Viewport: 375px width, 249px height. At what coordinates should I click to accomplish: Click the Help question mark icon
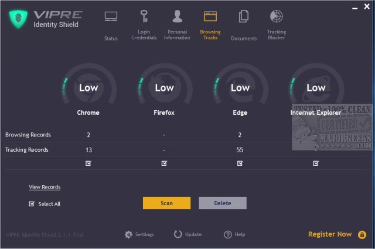228,234
